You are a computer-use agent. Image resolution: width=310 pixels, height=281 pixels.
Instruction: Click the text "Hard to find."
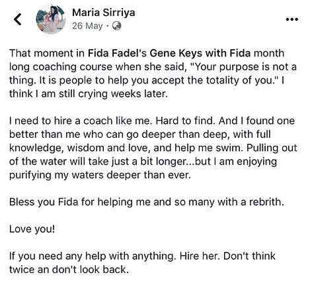tap(186, 121)
